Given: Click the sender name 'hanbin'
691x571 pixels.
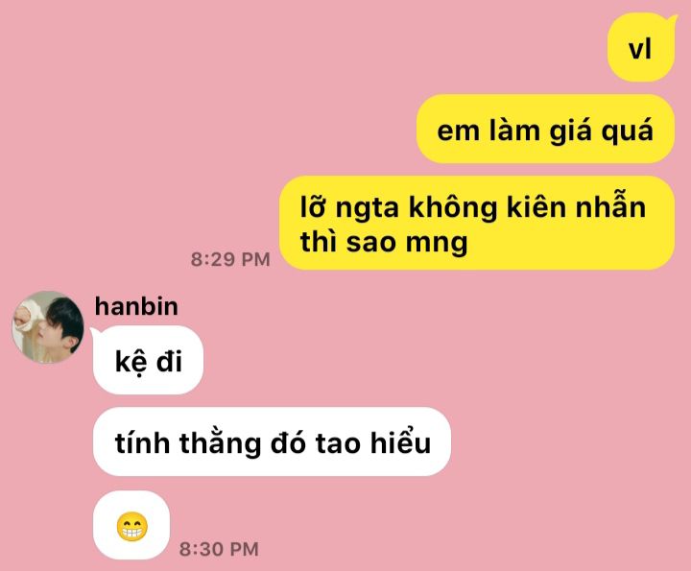Looking at the screenshot, I should pyautogui.click(x=136, y=306).
